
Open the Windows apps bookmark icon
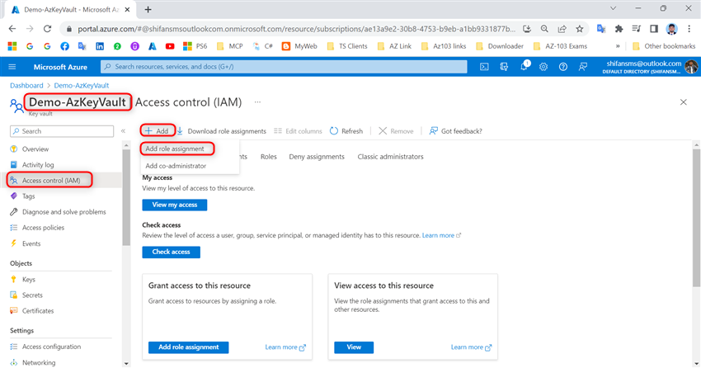pos(12,46)
